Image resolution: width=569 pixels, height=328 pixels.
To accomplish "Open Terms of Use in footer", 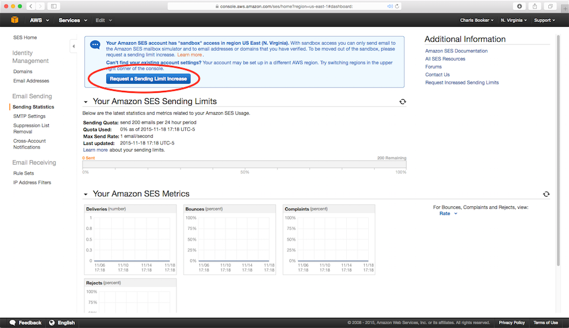I will (546, 323).
